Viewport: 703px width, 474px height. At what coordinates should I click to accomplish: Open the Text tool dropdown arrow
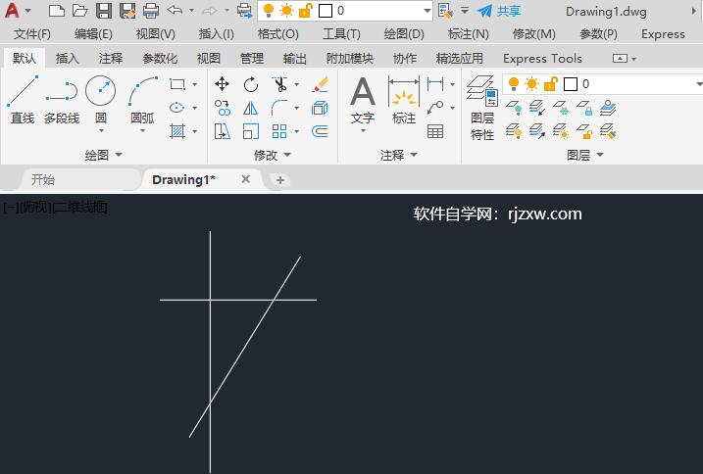[363, 131]
